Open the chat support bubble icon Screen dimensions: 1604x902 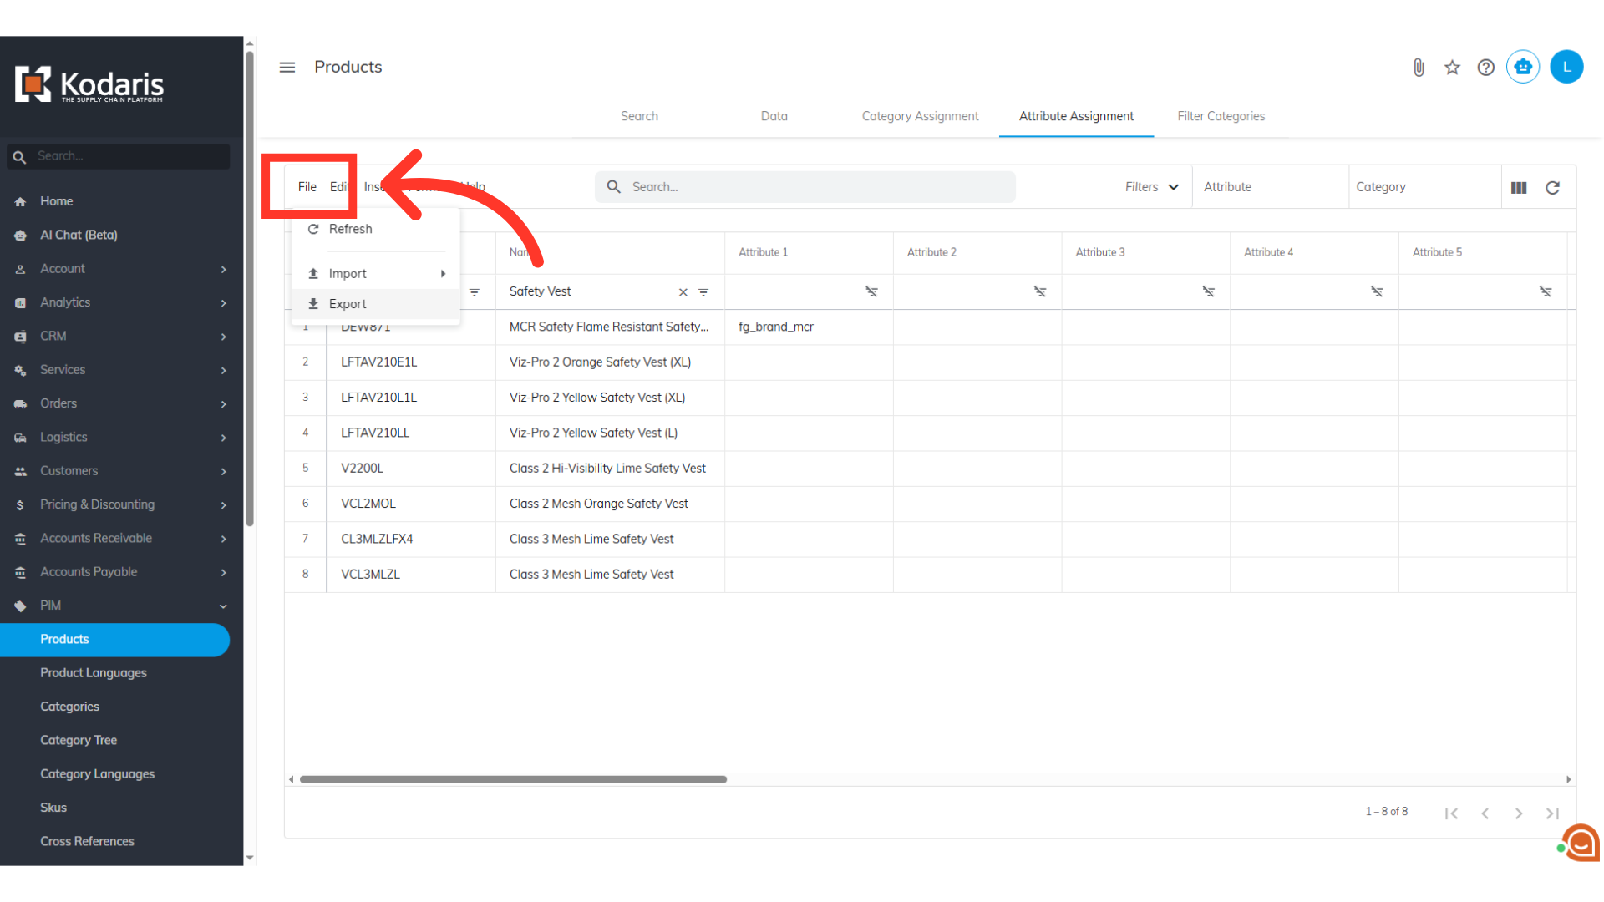coord(1581,843)
